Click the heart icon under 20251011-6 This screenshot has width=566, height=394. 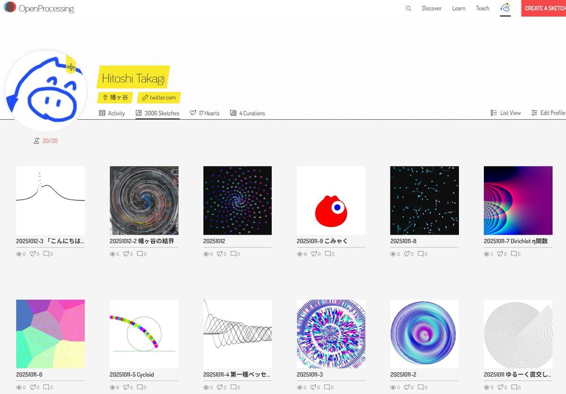(x=33, y=387)
